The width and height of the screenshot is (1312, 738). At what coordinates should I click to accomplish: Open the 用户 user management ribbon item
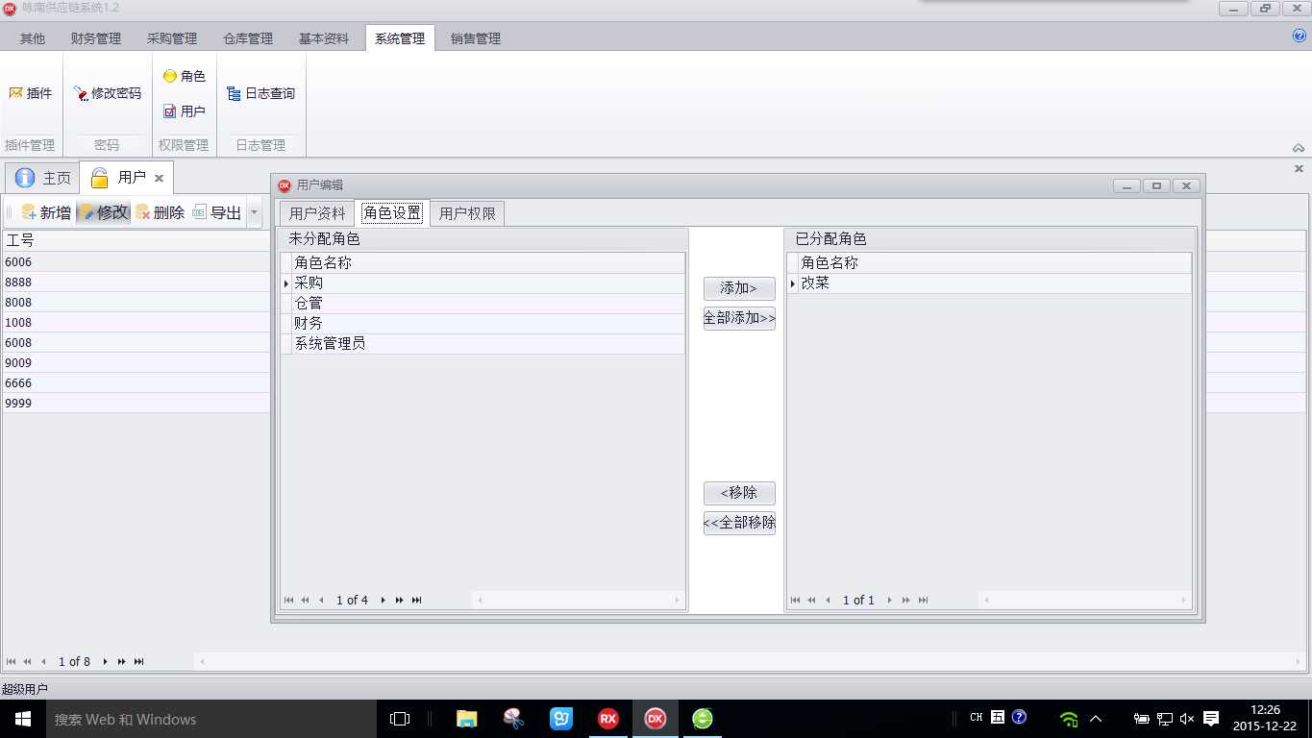point(184,111)
